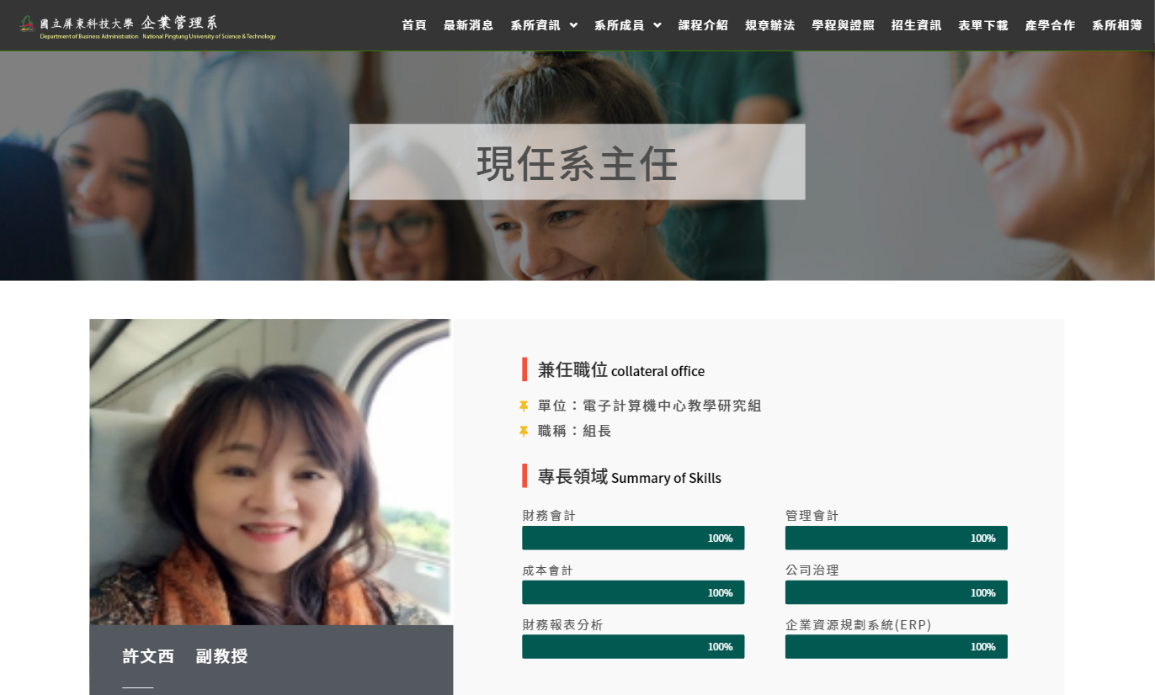Open the 首頁 menu item

pos(414,25)
